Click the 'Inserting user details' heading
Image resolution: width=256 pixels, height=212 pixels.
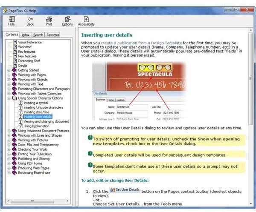(107, 35)
